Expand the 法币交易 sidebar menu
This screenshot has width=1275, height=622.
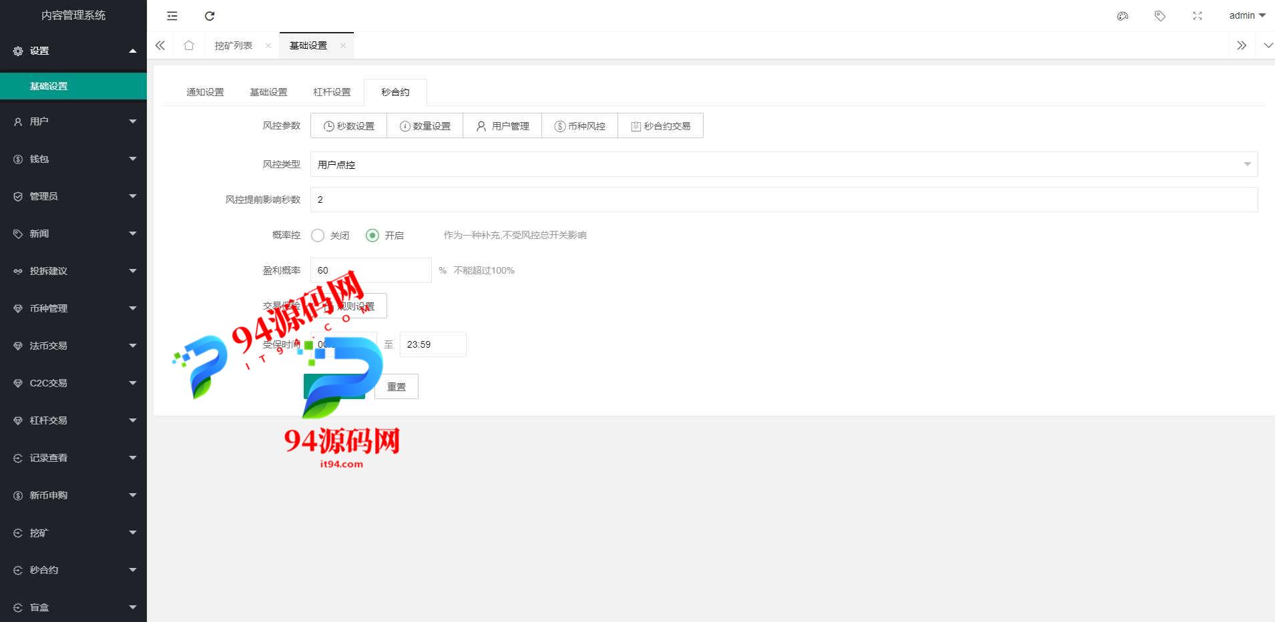(133, 346)
